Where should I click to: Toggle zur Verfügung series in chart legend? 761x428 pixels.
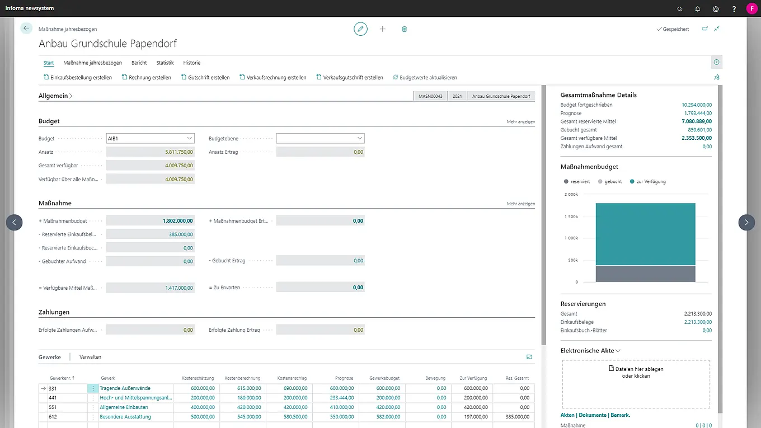pos(648,182)
